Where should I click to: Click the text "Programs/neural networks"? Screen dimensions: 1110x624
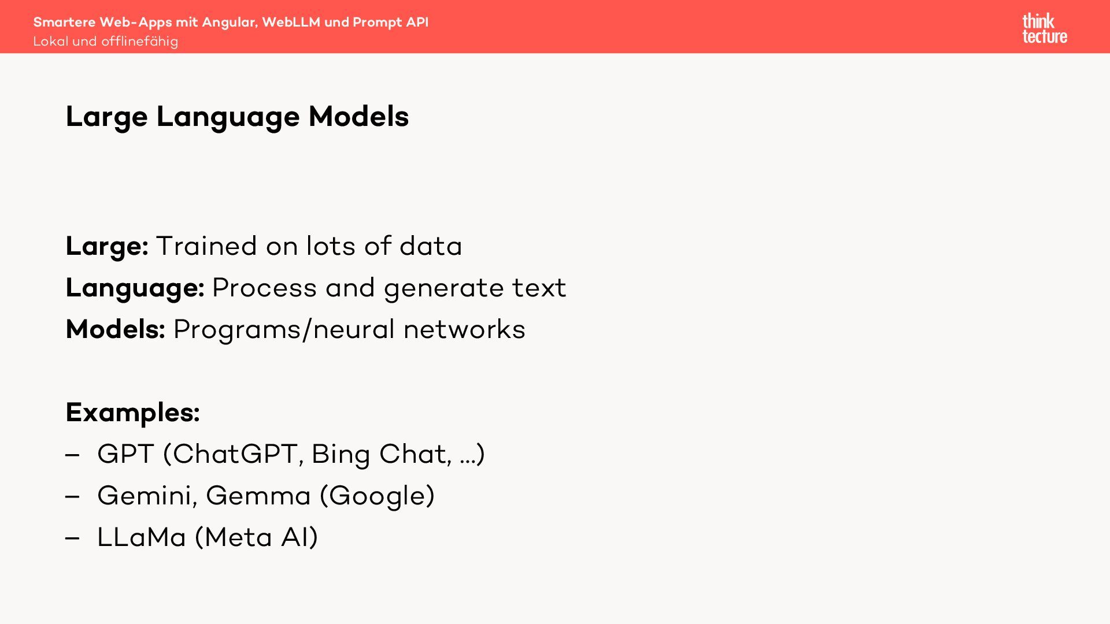tap(349, 329)
